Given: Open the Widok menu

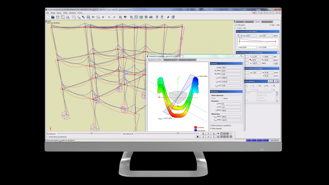Looking at the screenshot, I should pyautogui.click(x=64, y=13).
